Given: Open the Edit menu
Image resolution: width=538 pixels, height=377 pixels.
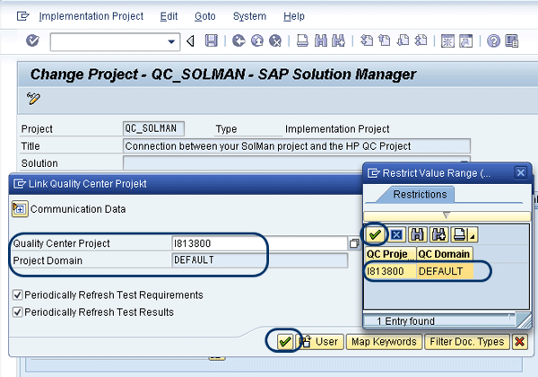Looking at the screenshot, I should click(x=169, y=16).
